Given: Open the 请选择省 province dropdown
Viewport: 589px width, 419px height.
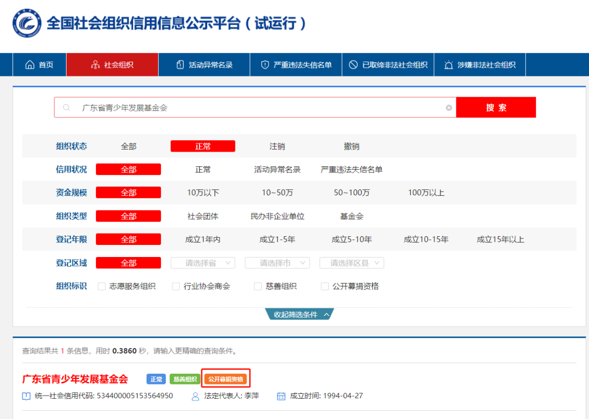Looking at the screenshot, I should 203,263.
